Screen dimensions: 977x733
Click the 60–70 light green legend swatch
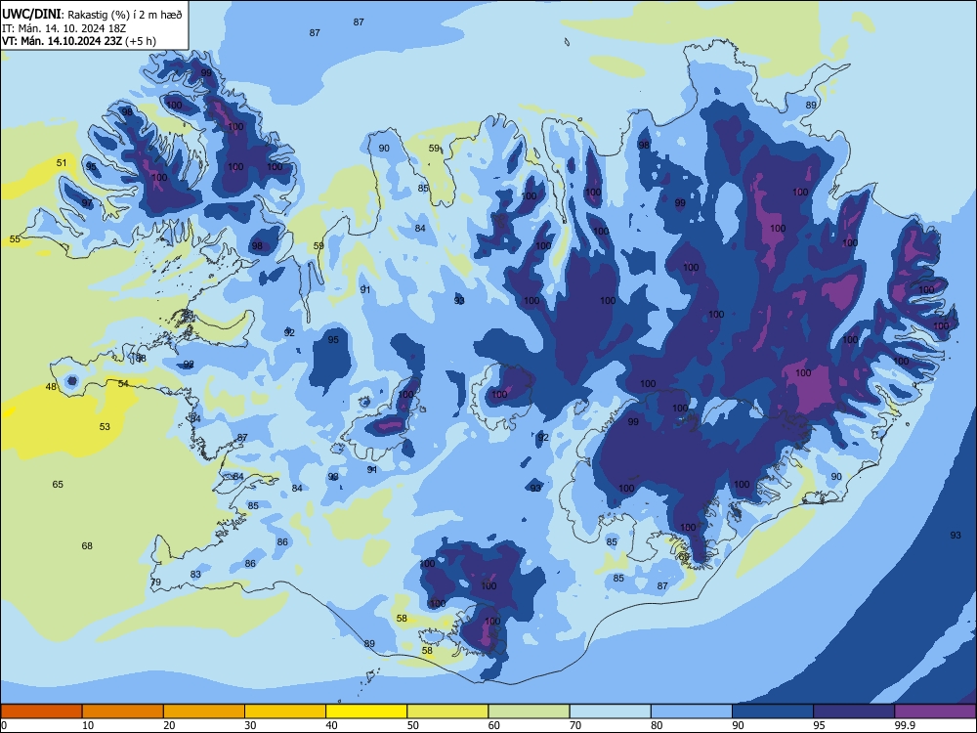click(529, 711)
